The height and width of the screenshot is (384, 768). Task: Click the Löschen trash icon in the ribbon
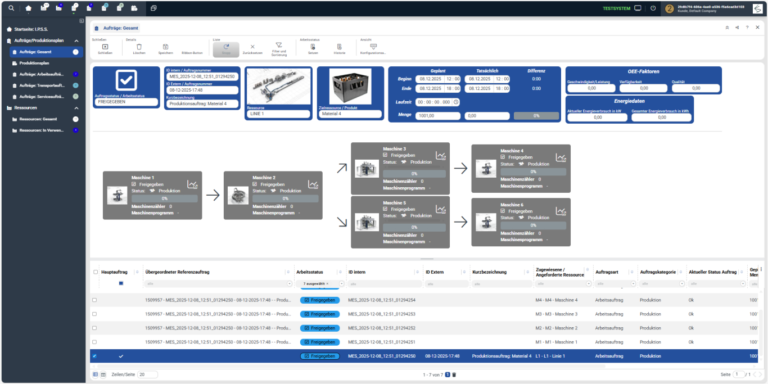[x=139, y=47]
